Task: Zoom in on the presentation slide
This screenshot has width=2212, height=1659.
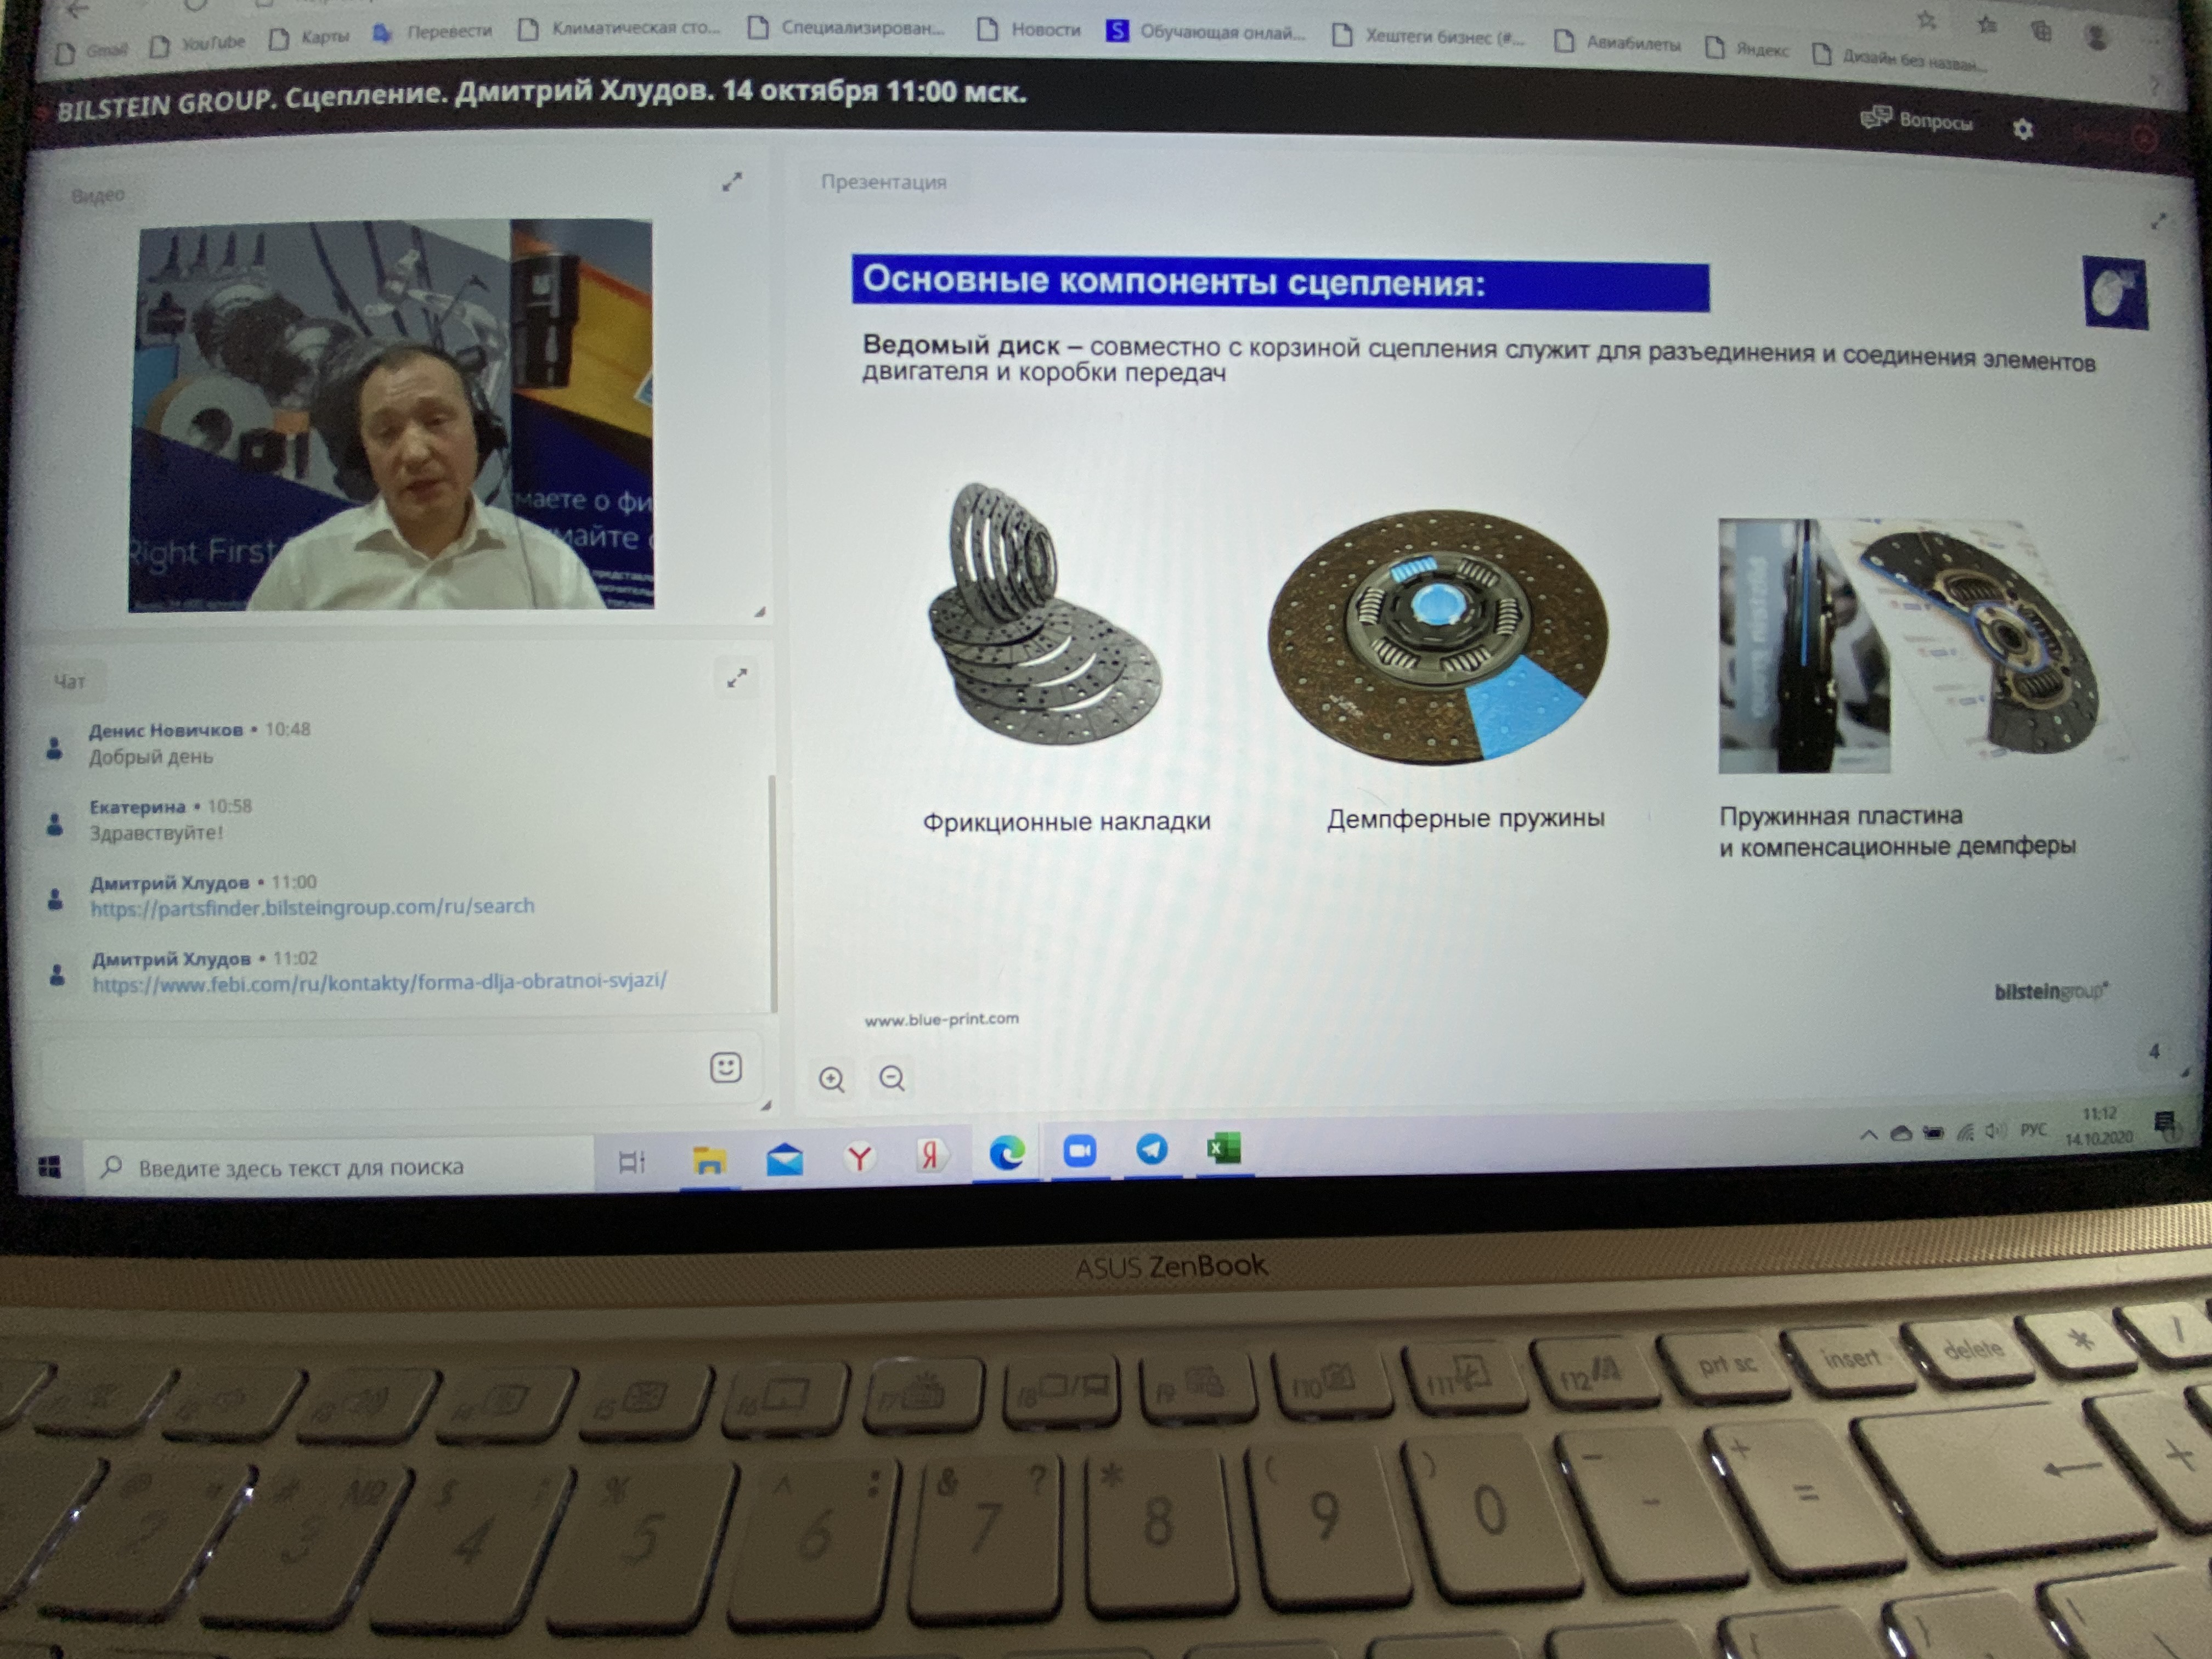Action: (832, 1079)
